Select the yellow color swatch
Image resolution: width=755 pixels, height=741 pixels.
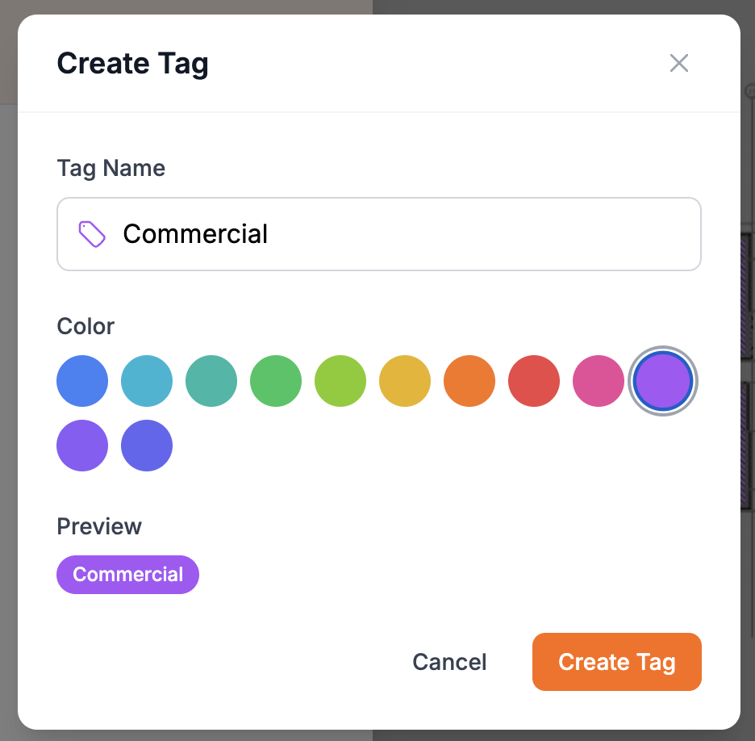coord(404,380)
